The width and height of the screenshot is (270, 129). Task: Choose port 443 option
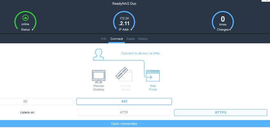click(x=124, y=101)
